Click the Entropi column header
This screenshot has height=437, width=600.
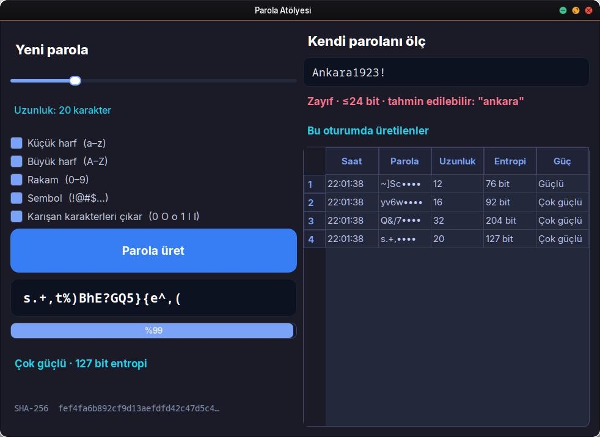[x=510, y=161]
